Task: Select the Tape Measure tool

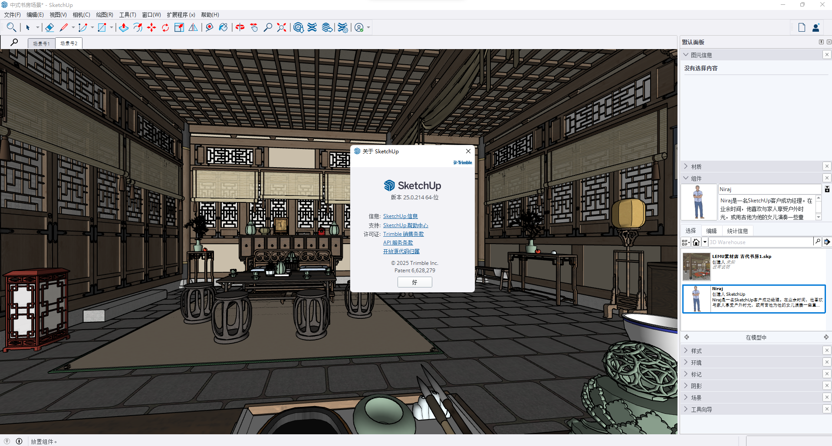Action: click(x=209, y=28)
